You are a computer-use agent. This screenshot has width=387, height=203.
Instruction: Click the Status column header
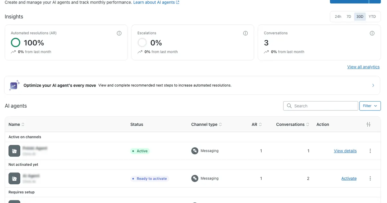coord(137,124)
